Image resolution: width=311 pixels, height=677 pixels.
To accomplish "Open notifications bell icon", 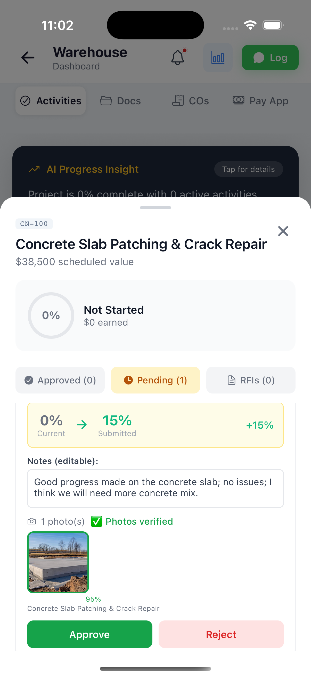I will click(x=178, y=57).
